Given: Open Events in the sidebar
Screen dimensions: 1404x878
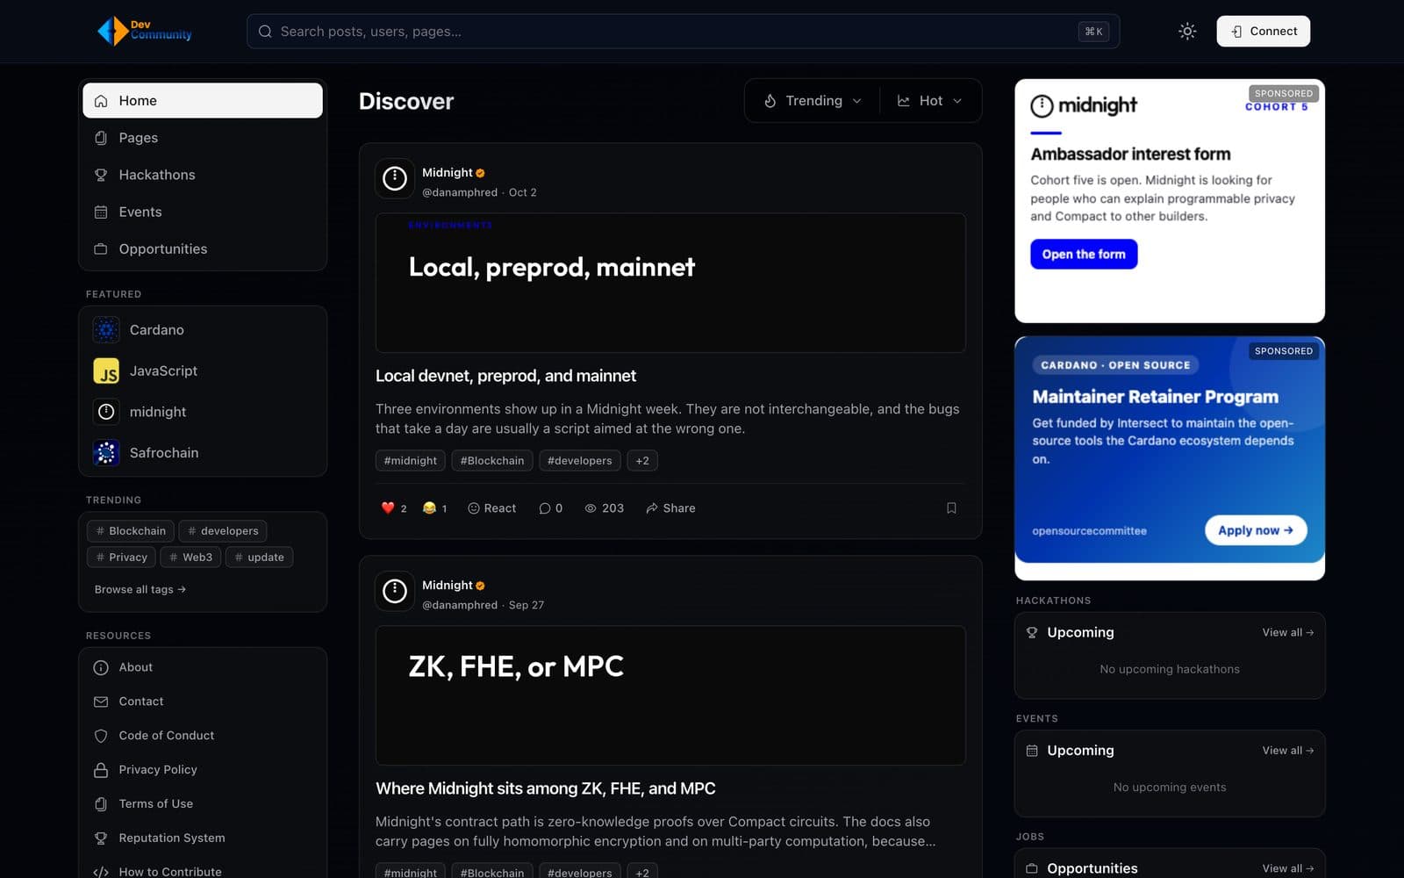Looking at the screenshot, I should [x=203, y=212].
